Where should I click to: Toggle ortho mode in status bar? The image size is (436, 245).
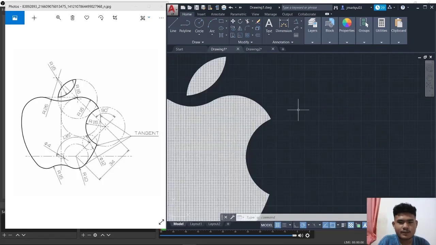(x=296, y=225)
